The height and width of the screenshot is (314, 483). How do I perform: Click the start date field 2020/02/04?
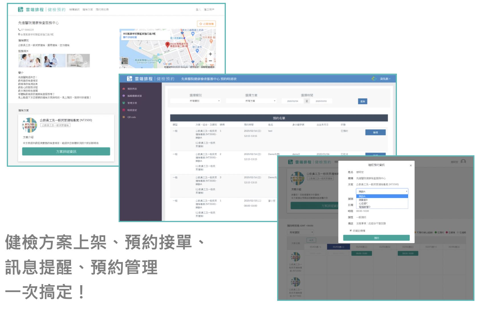[293, 101]
